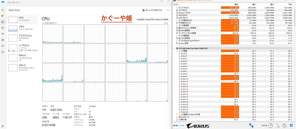Click 最大 column header in HWiNFO
The height and width of the screenshot is (129, 296).
coord(266,4)
